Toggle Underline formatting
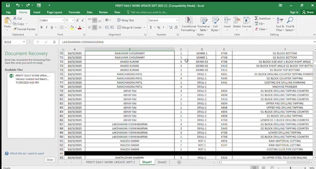The width and height of the screenshot is (316, 169). [52, 27]
